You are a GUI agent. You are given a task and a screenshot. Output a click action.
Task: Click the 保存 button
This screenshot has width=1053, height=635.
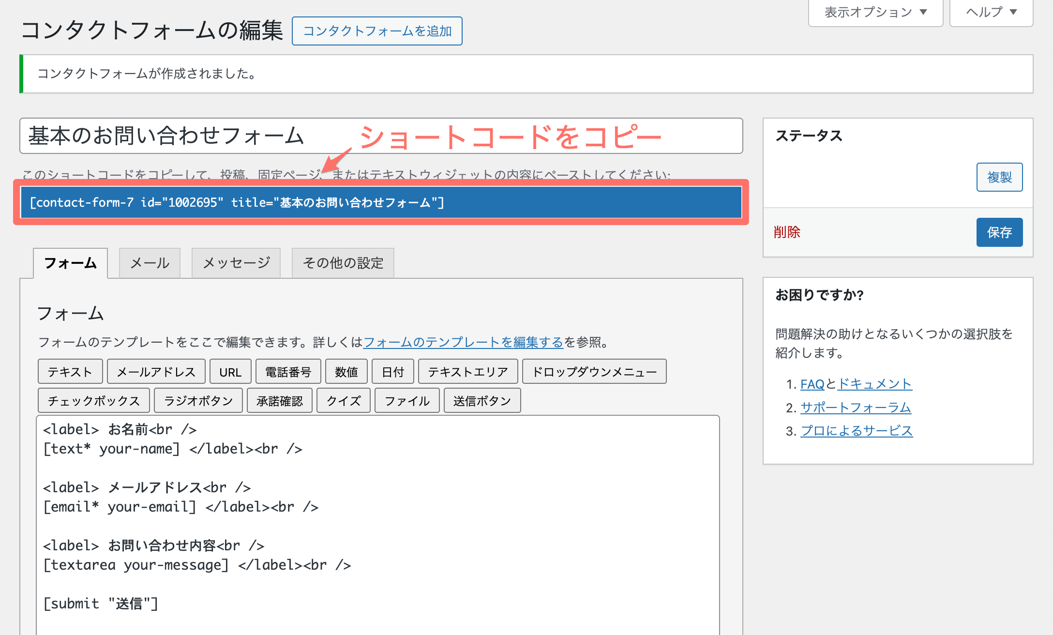coord(999,232)
